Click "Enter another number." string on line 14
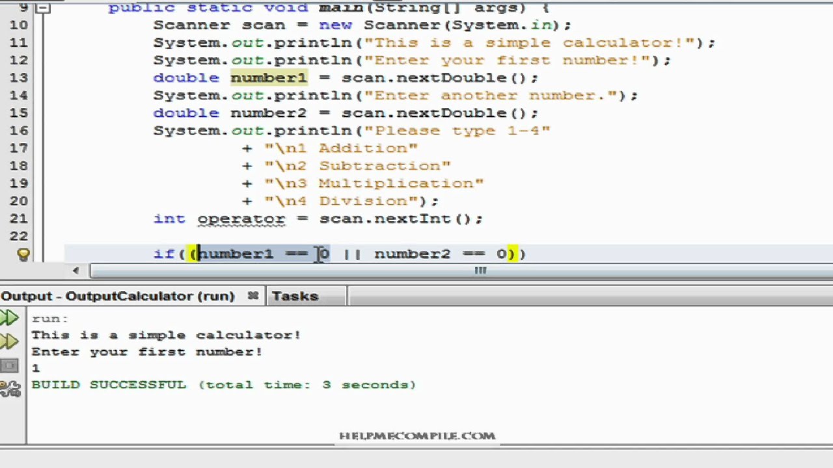This screenshot has width=833, height=468. pyautogui.click(x=490, y=95)
